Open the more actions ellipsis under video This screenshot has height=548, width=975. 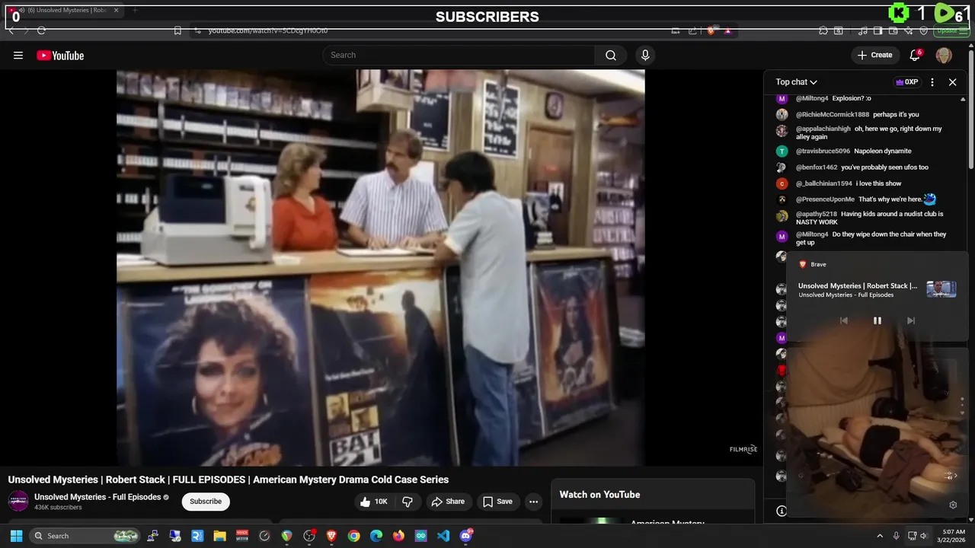533,502
